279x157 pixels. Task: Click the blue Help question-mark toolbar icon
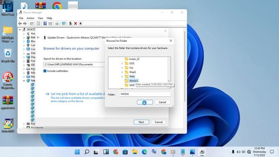[45, 24]
